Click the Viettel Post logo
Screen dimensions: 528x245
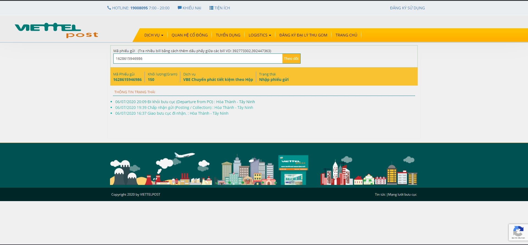(56, 30)
